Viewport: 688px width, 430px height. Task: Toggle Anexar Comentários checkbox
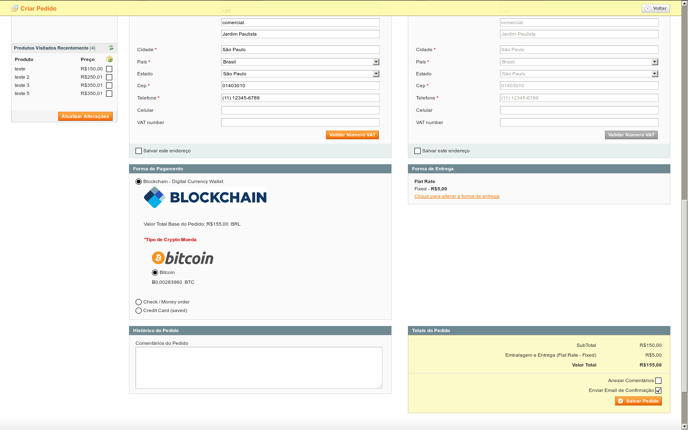coord(658,381)
